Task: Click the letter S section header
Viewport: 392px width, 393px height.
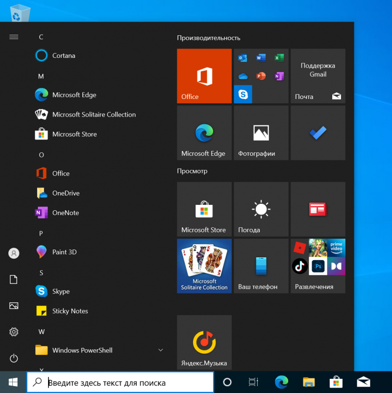Action: pos(41,272)
